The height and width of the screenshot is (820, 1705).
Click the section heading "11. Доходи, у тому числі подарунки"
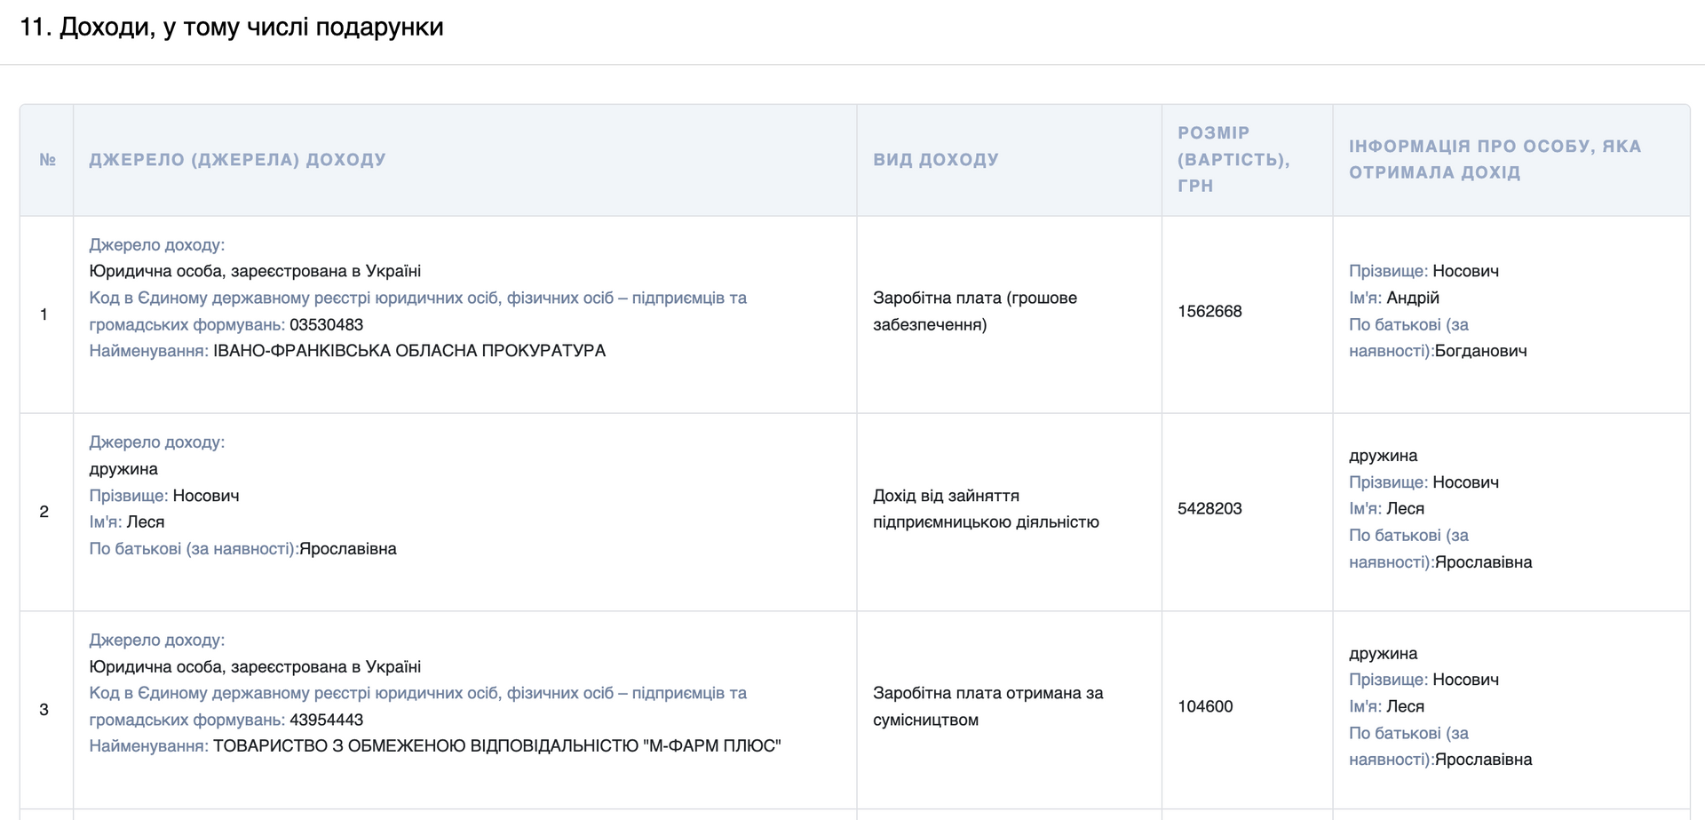(231, 28)
